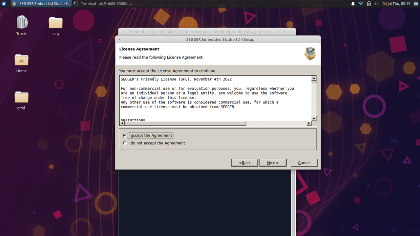Cancel the setup wizard
Screen dimensions: 420x236
(304, 163)
